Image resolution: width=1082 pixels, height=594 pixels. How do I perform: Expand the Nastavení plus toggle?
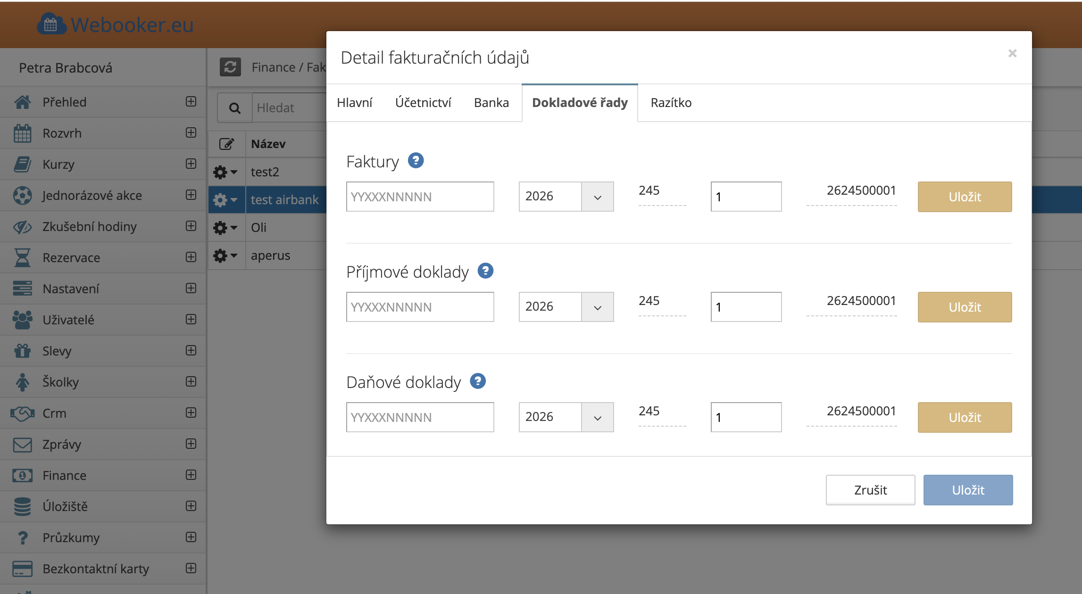click(x=191, y=288)
